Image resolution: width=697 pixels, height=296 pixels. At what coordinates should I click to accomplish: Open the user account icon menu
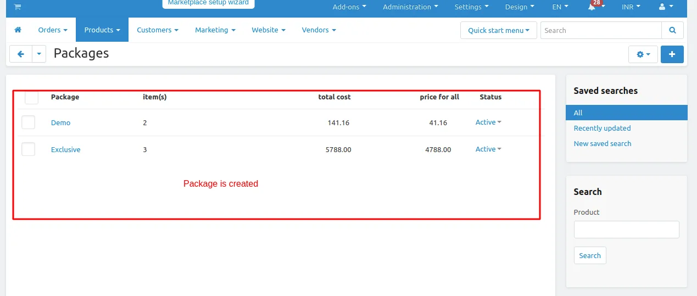coord(665,7)
